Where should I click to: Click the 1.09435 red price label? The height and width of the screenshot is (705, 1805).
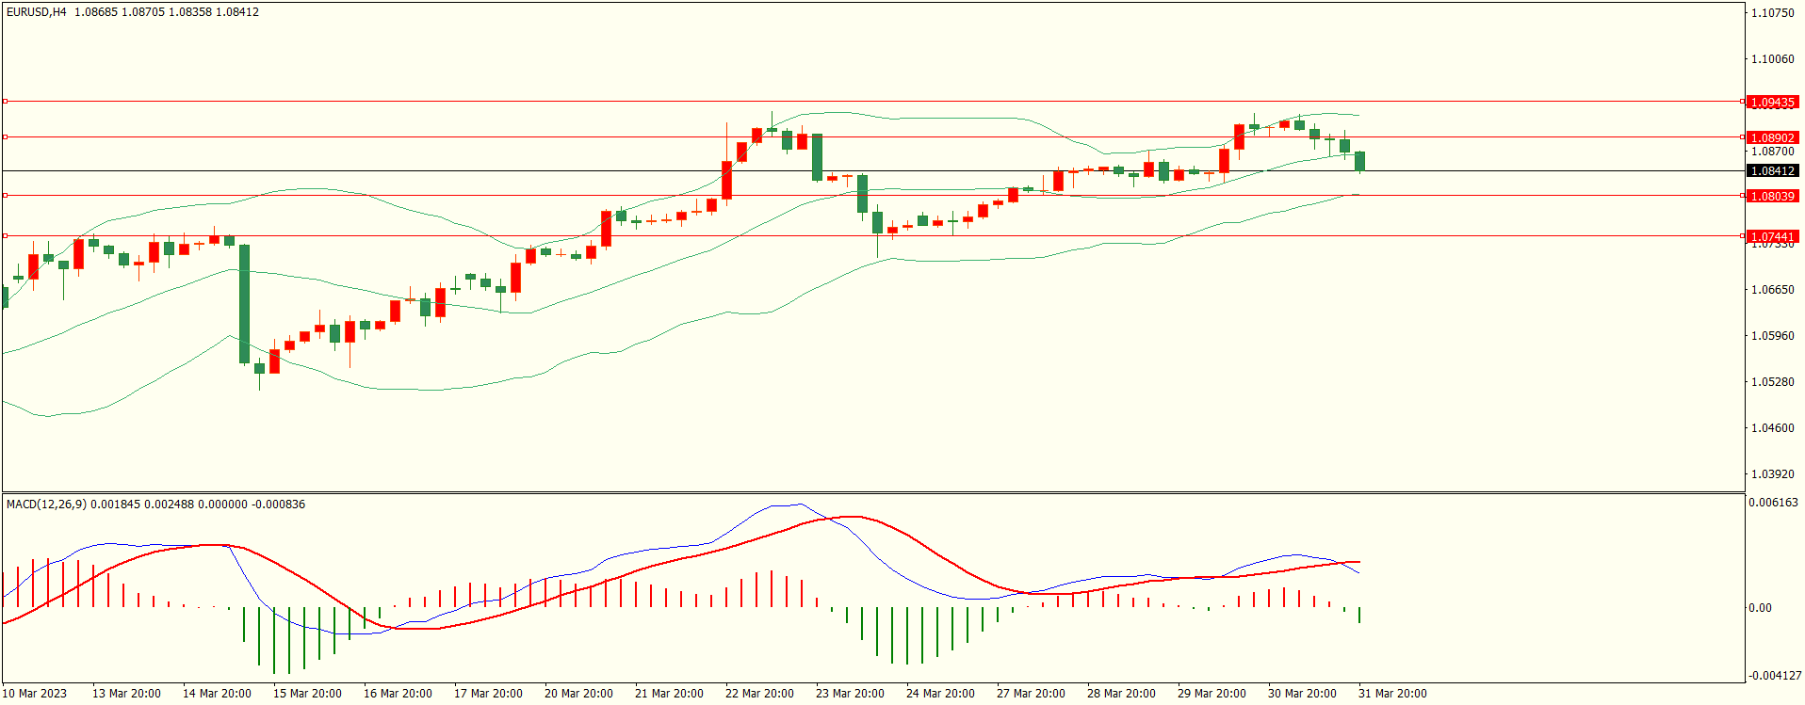1771,102
